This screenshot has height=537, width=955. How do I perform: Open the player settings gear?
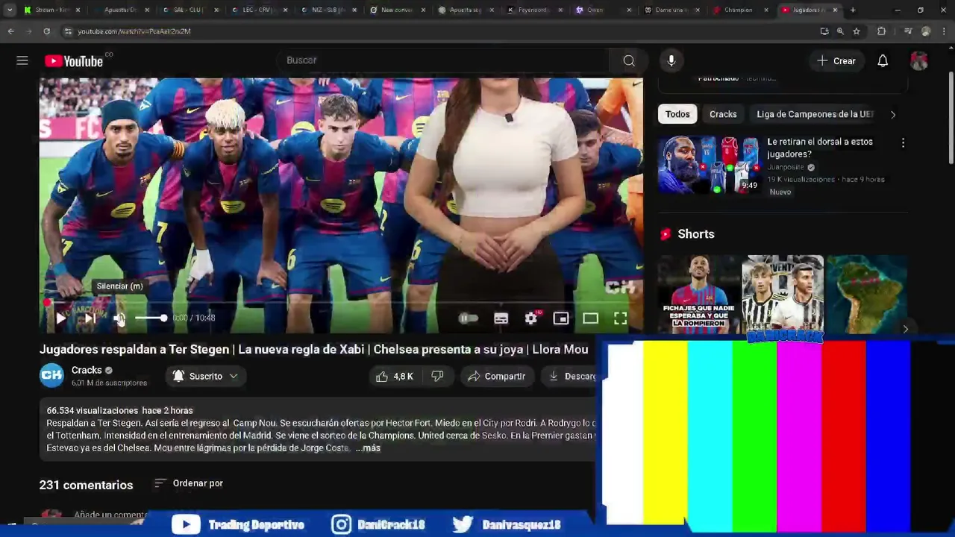pos(531,318)
